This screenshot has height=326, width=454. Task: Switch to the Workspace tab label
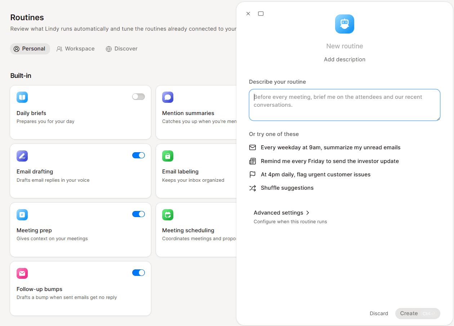[x=80, y=49]
